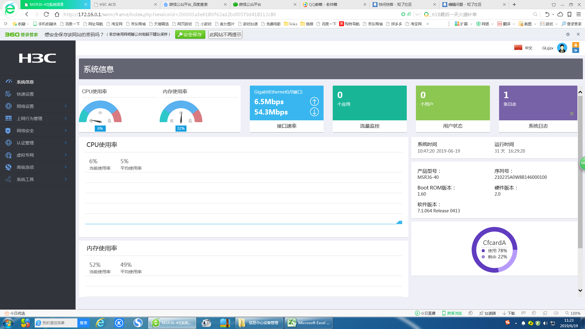The image size is (585, 329).
Task: Click the 安全保存 button
Action: (190, 35)
